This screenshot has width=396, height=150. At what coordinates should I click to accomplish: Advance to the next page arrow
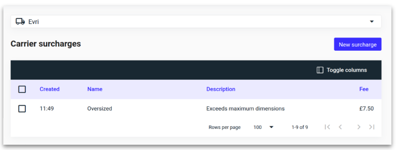click(x=359, y=127)
